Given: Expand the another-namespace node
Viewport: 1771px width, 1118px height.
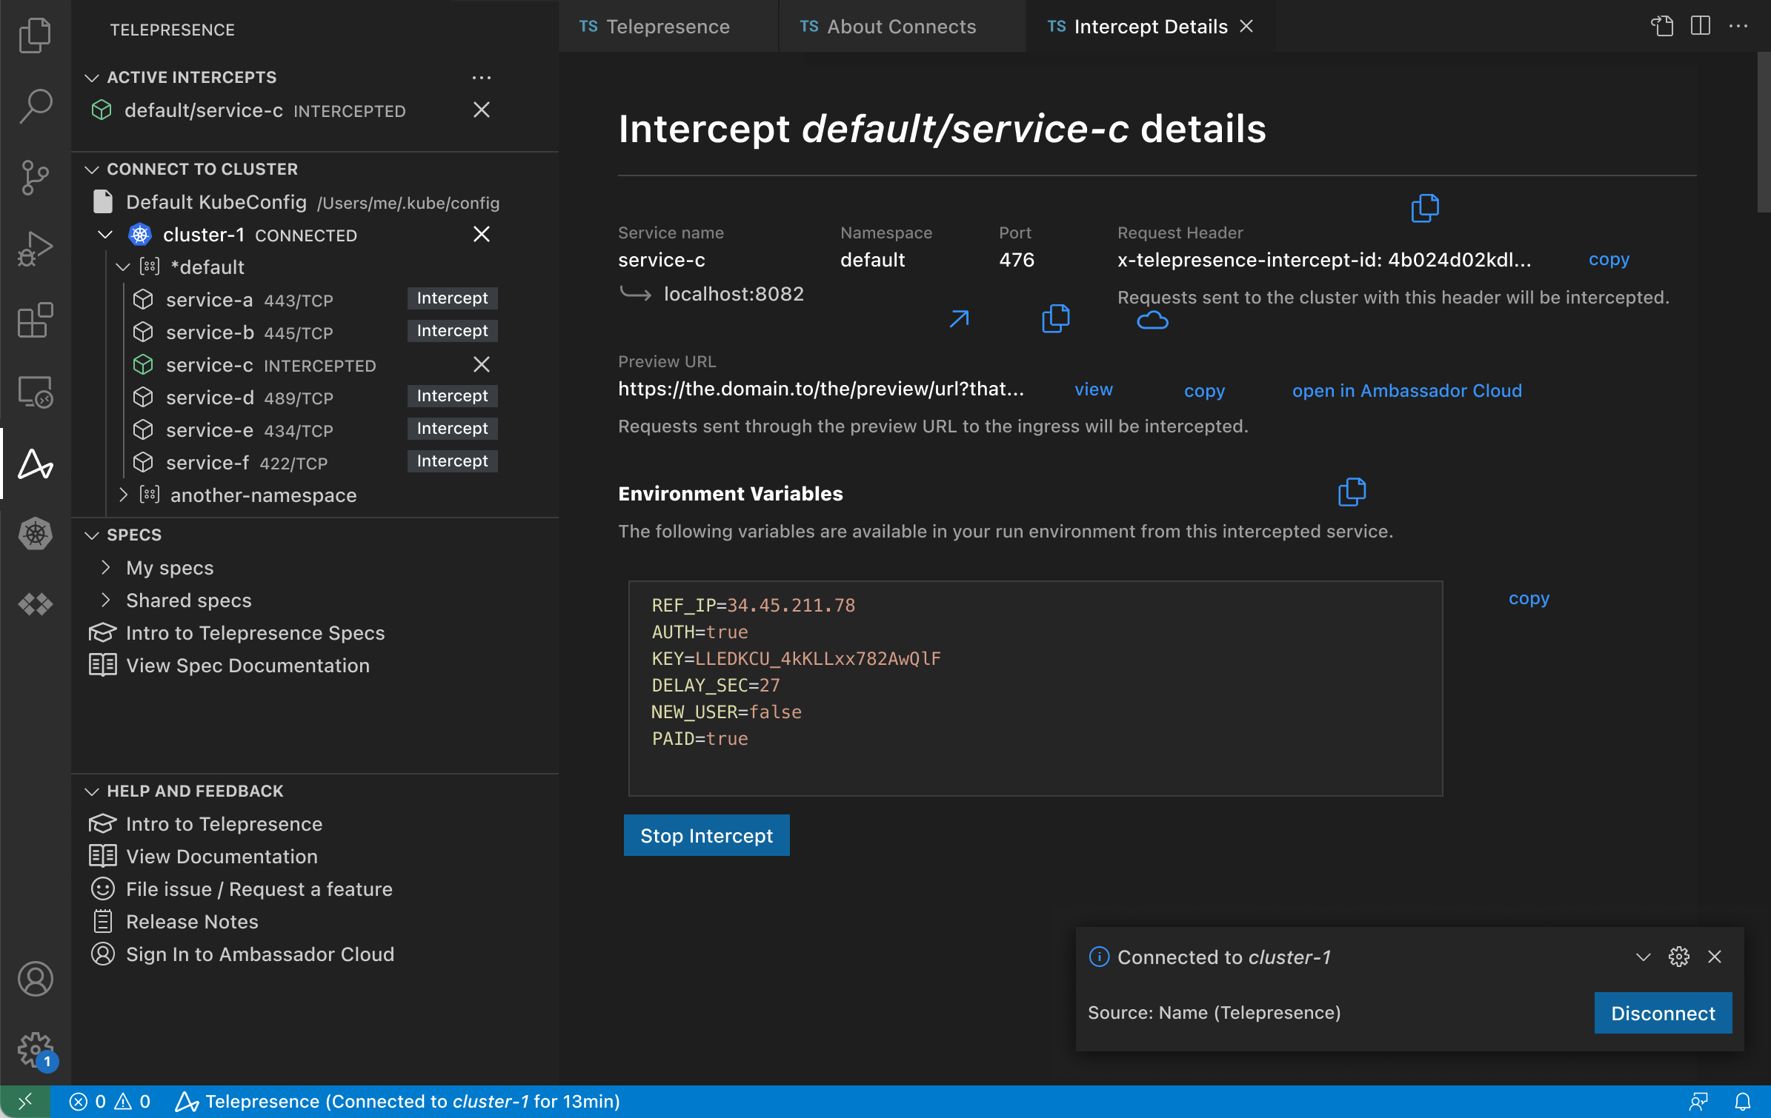Looking at the screenshot, I should coord(123,495).
